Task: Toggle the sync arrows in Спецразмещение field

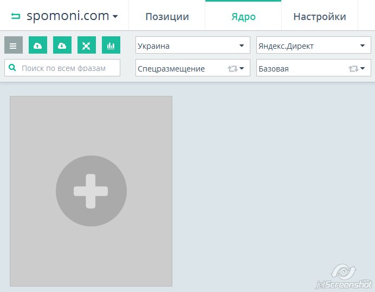Action: point(233,69)
